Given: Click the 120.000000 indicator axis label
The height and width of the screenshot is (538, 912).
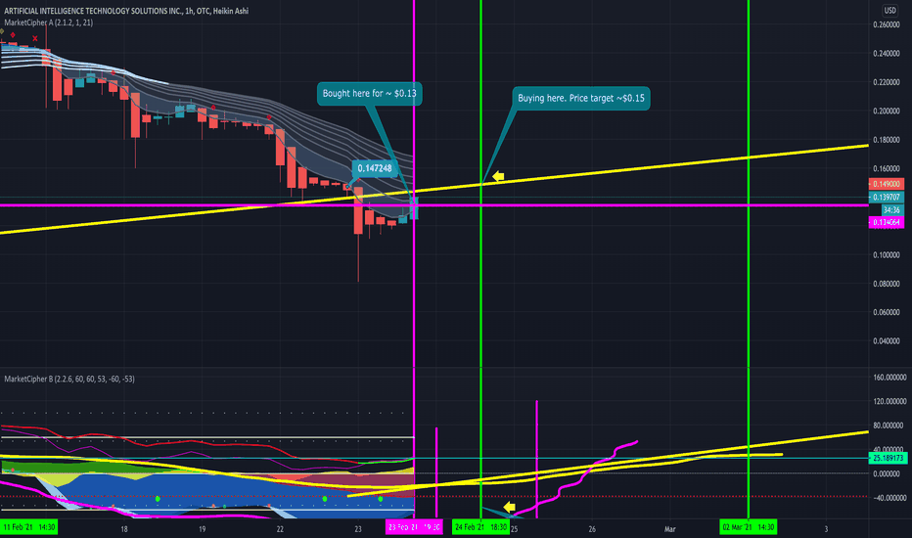Looking at the screenshot, I should [889, 401].
